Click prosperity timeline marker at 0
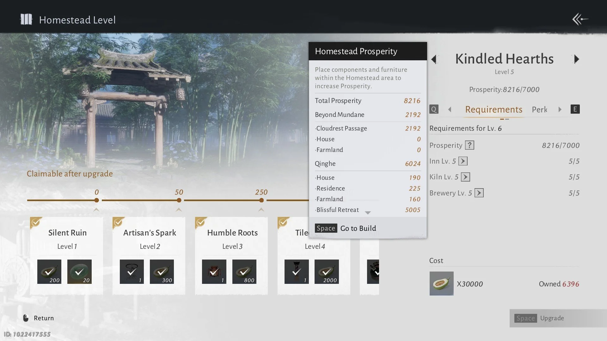The height and width of the screenshot is (341, 607). pyautogui.click(x=96, y=200)
